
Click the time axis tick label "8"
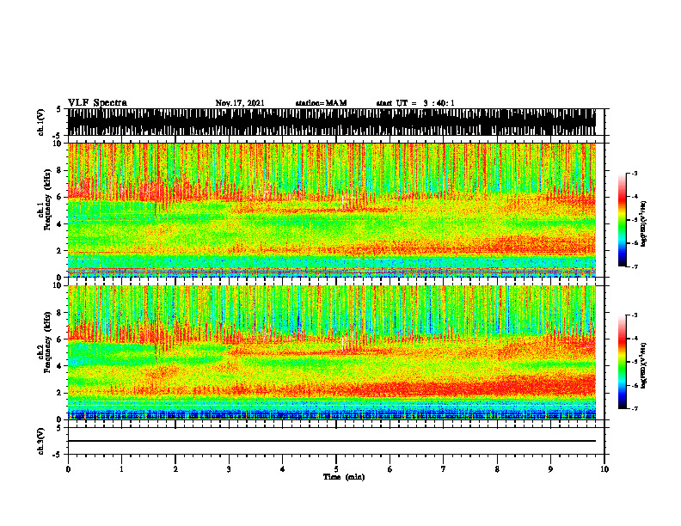497,469
